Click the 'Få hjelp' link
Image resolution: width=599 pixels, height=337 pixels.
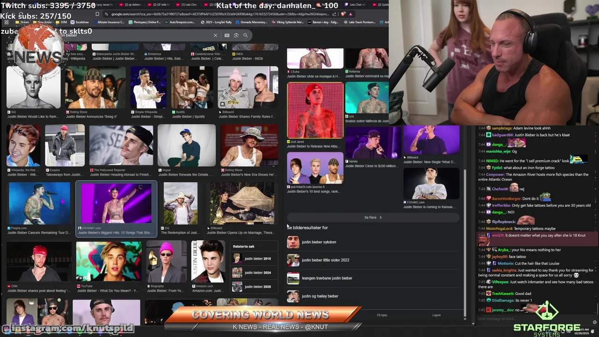382,315
